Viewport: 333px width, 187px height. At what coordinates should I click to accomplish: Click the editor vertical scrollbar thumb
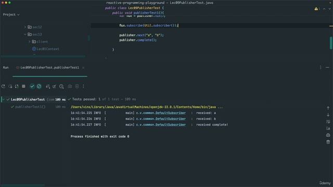331,43
